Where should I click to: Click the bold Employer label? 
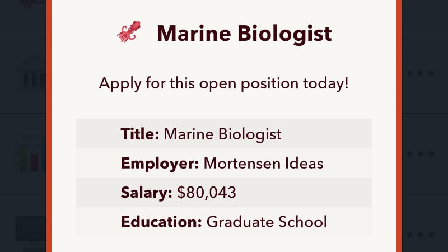[160, 164]
